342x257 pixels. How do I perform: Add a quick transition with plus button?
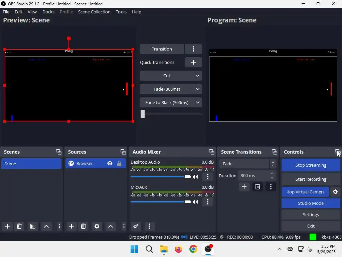pos(193,62)
